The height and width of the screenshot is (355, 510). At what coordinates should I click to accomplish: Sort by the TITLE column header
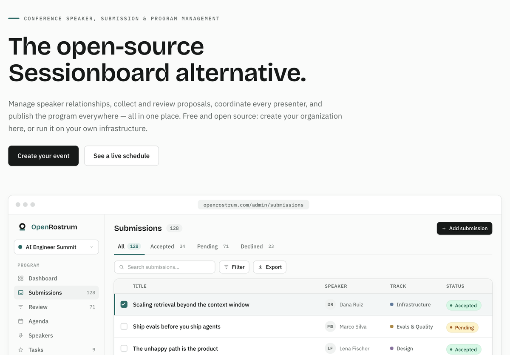click(x=140, y=286)
